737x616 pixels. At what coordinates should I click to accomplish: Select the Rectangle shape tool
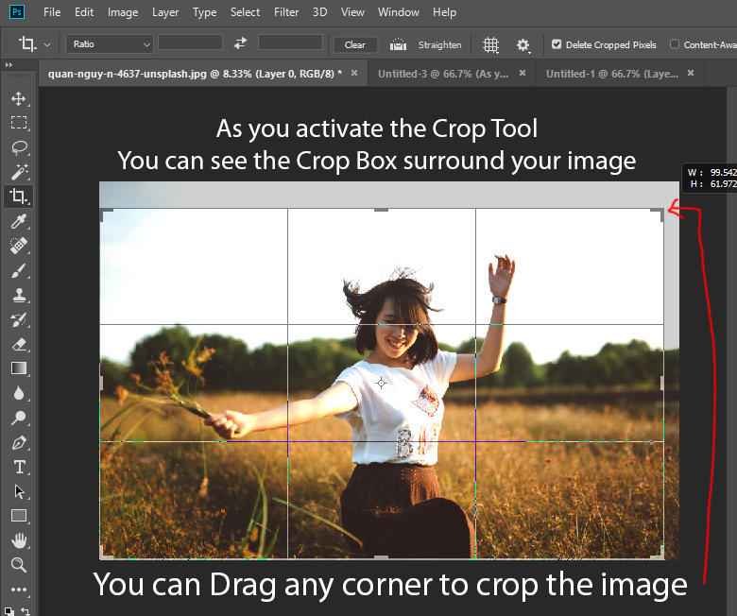point(19,516)
